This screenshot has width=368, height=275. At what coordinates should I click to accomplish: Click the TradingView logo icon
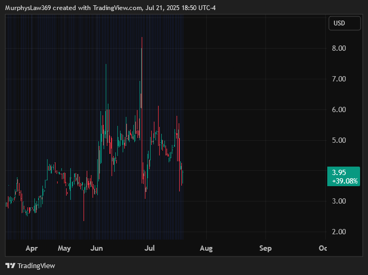tap(11, 265)
